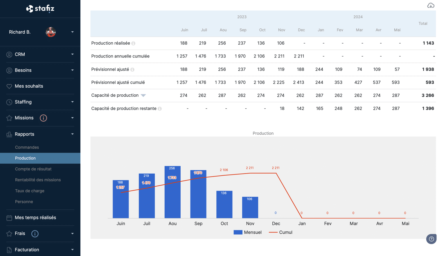Screen dimensions: 446x256
Task: Click the info icon next to Frais
Action: tap(35, 234)
